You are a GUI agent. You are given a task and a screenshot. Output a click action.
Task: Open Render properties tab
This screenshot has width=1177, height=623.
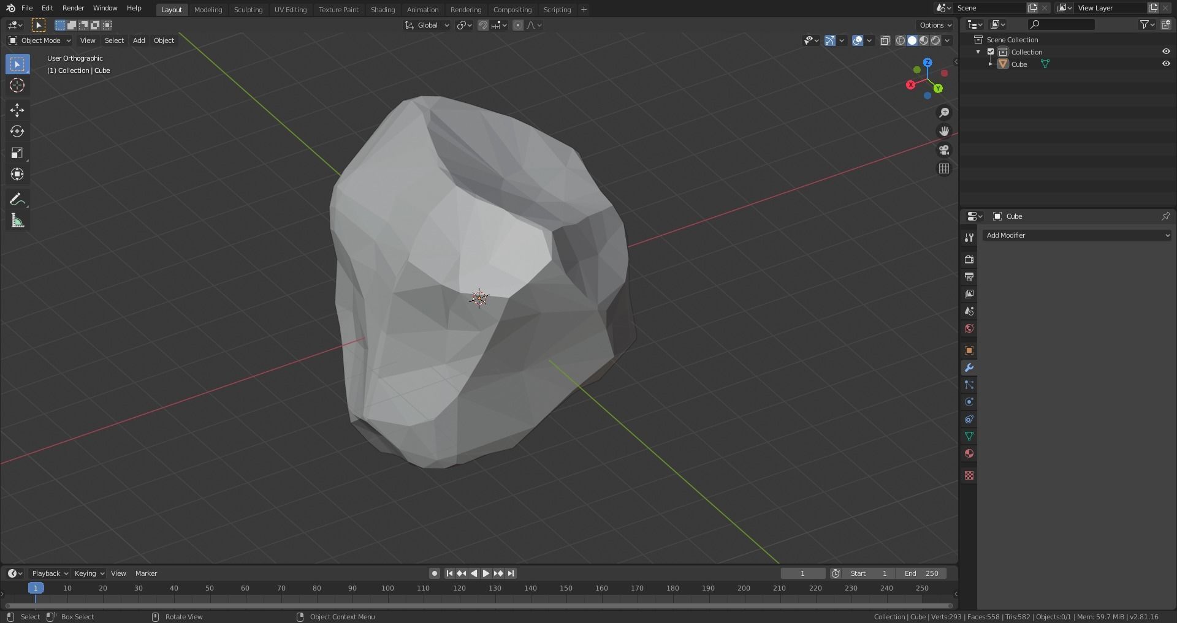(x=969, y=260)
